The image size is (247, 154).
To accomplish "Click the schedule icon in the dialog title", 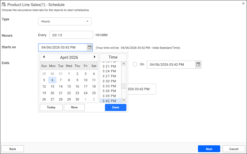I will [4, 4].
